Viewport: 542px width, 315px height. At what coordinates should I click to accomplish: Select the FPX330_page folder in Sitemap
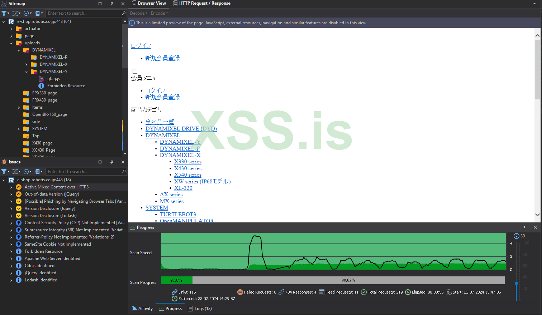tap(44, 93)
